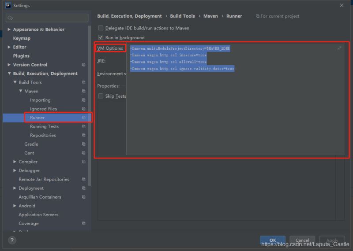Click the project-level icon beside Importing

(83, 100)
